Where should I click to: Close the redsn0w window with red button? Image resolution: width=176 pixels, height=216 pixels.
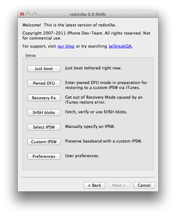(22, 14)
